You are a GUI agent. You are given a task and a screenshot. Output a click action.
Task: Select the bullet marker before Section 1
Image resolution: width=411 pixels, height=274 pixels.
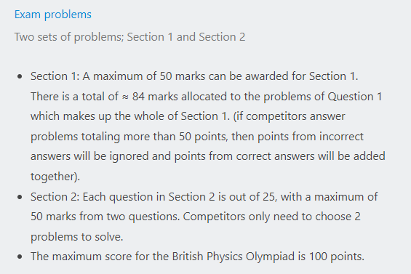coord(20,76)
